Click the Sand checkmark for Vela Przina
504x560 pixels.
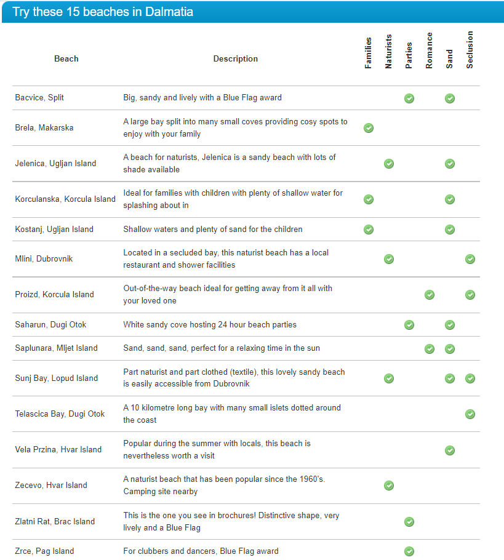[450, 450]
